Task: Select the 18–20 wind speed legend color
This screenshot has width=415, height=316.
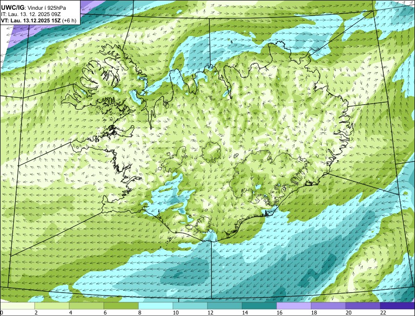Action: pyautogui.click(x=329, y=306)
